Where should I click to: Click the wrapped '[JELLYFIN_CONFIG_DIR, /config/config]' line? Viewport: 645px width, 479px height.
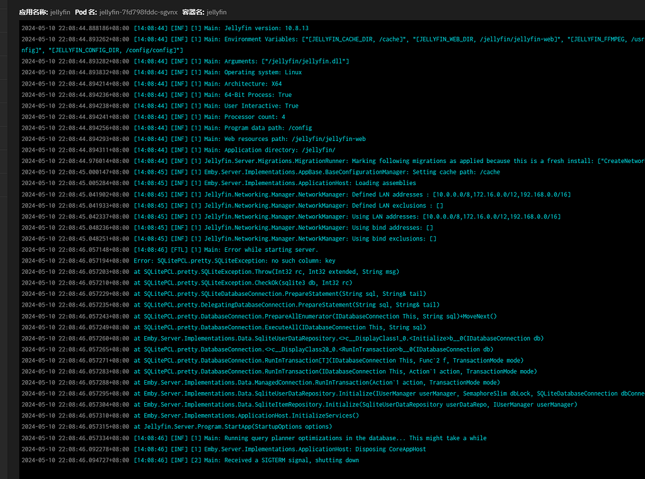tap(103, 50)
